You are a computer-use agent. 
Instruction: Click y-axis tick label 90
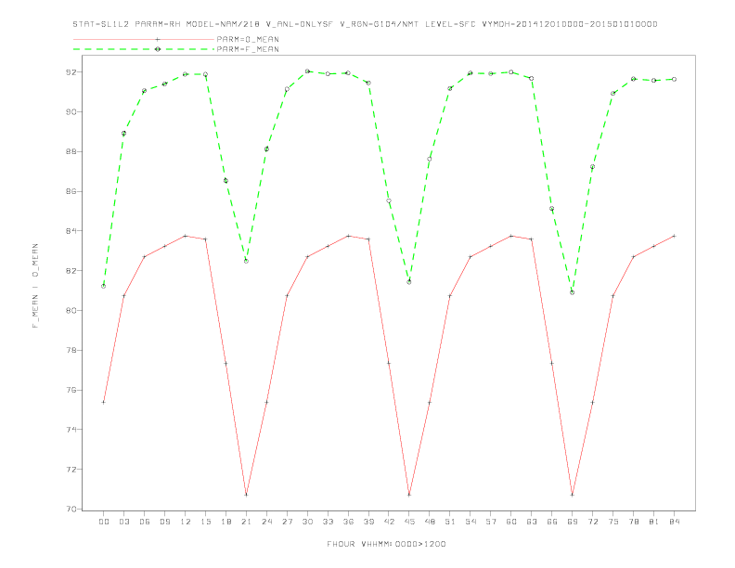(71, 112)
